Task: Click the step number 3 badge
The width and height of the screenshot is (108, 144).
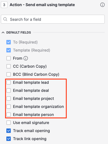Action: [4, 5]
